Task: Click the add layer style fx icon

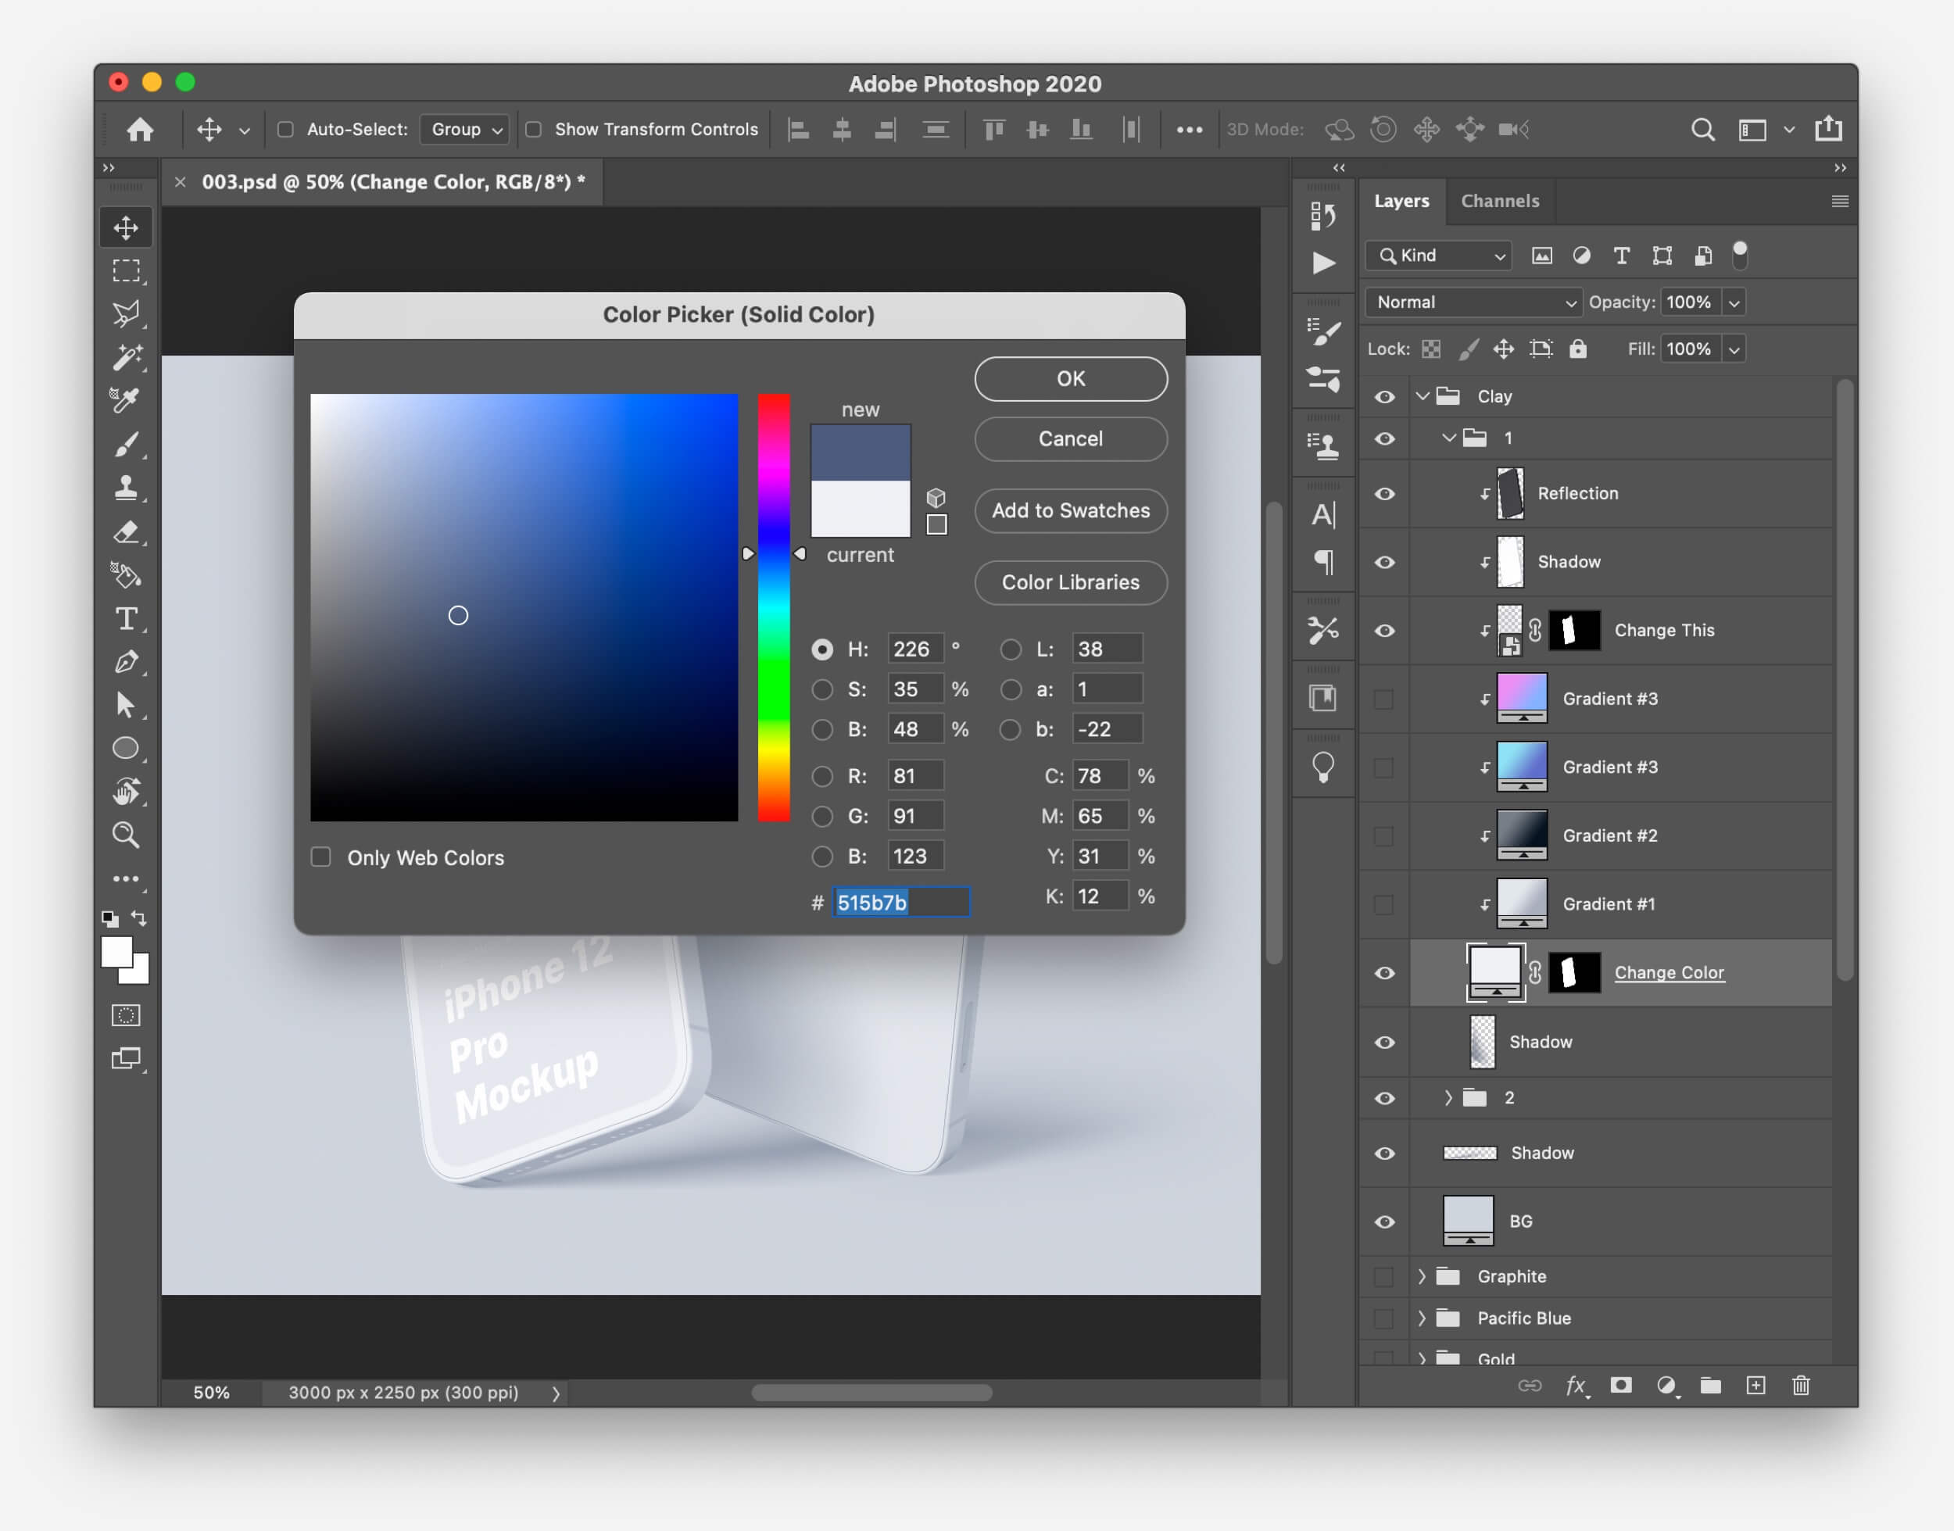Action: point(1576,1386)
